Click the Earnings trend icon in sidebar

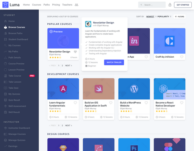5,146
